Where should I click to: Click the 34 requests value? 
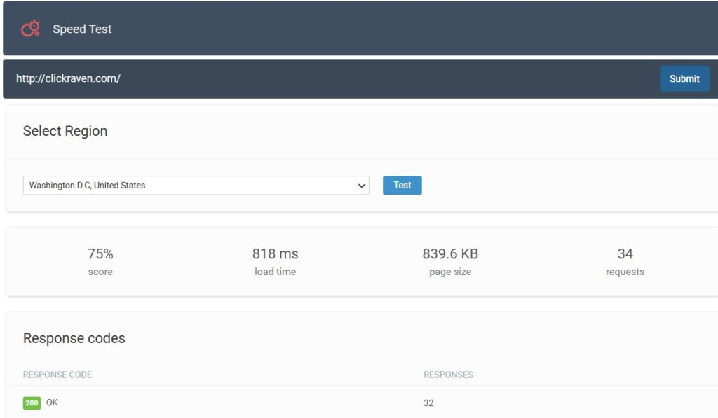625,253
